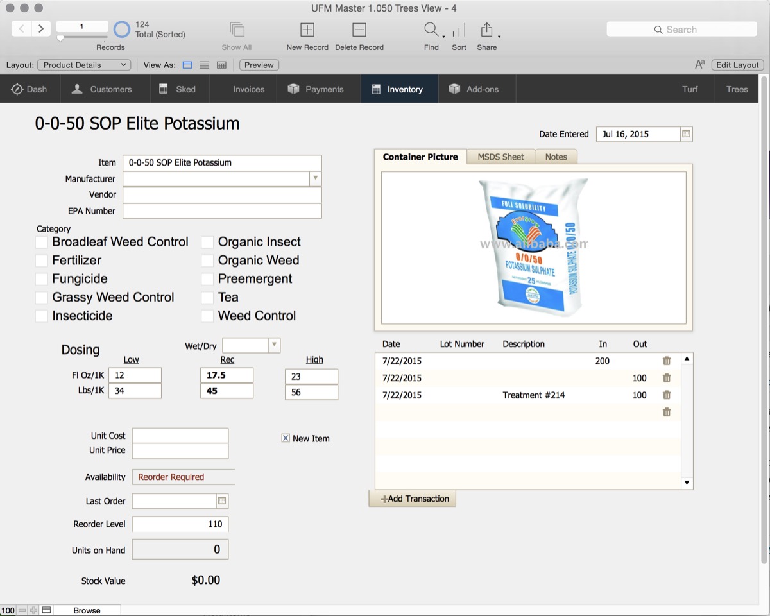
Task: Open the Product Details layout dropdown
Action: 84,65
